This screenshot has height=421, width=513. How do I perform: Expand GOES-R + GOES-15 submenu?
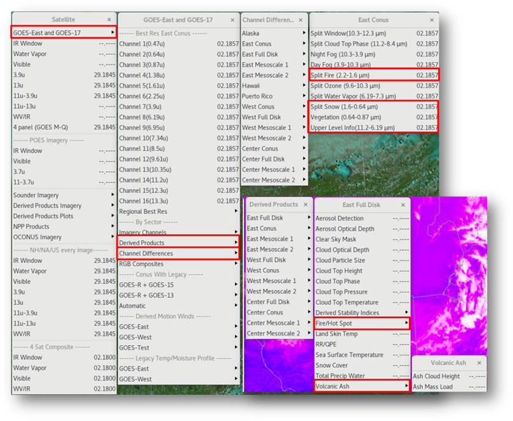(178, 285)
